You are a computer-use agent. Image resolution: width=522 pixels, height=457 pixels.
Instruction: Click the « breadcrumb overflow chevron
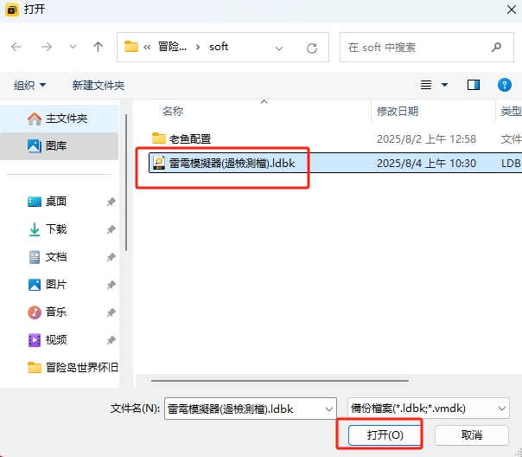[x=147, y=48]
